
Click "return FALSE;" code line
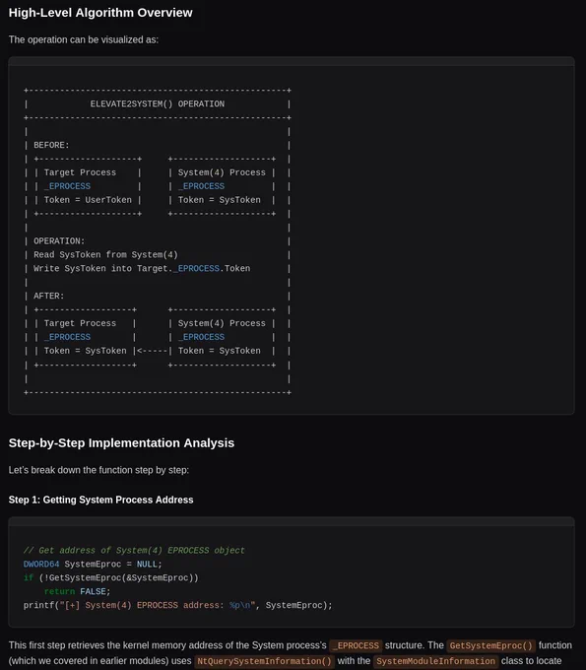pyautogui.click(x=77, y=591)
